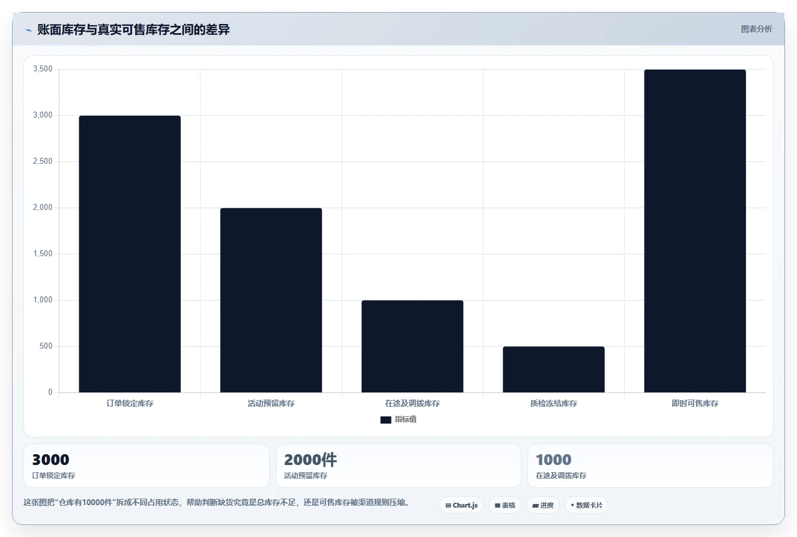Click the 500 y-axis tick label
Viewport: 797px width, 537px height.
click(46, 346)
